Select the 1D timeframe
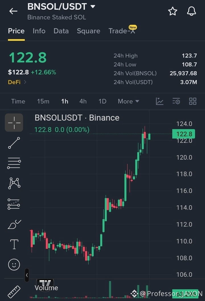The width and height of the screenshot is (205, 301). [x=102, y=101]
